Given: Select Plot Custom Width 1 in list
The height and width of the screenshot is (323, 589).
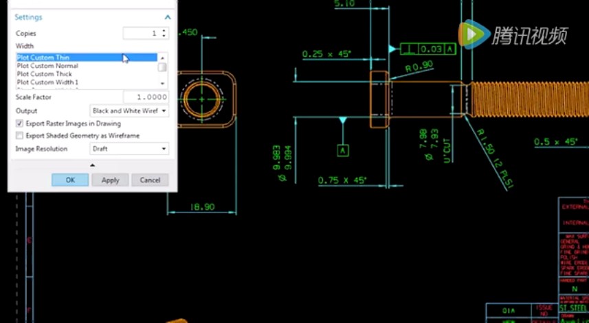Looking at the screenshot, I should click(x=47, y=82).
